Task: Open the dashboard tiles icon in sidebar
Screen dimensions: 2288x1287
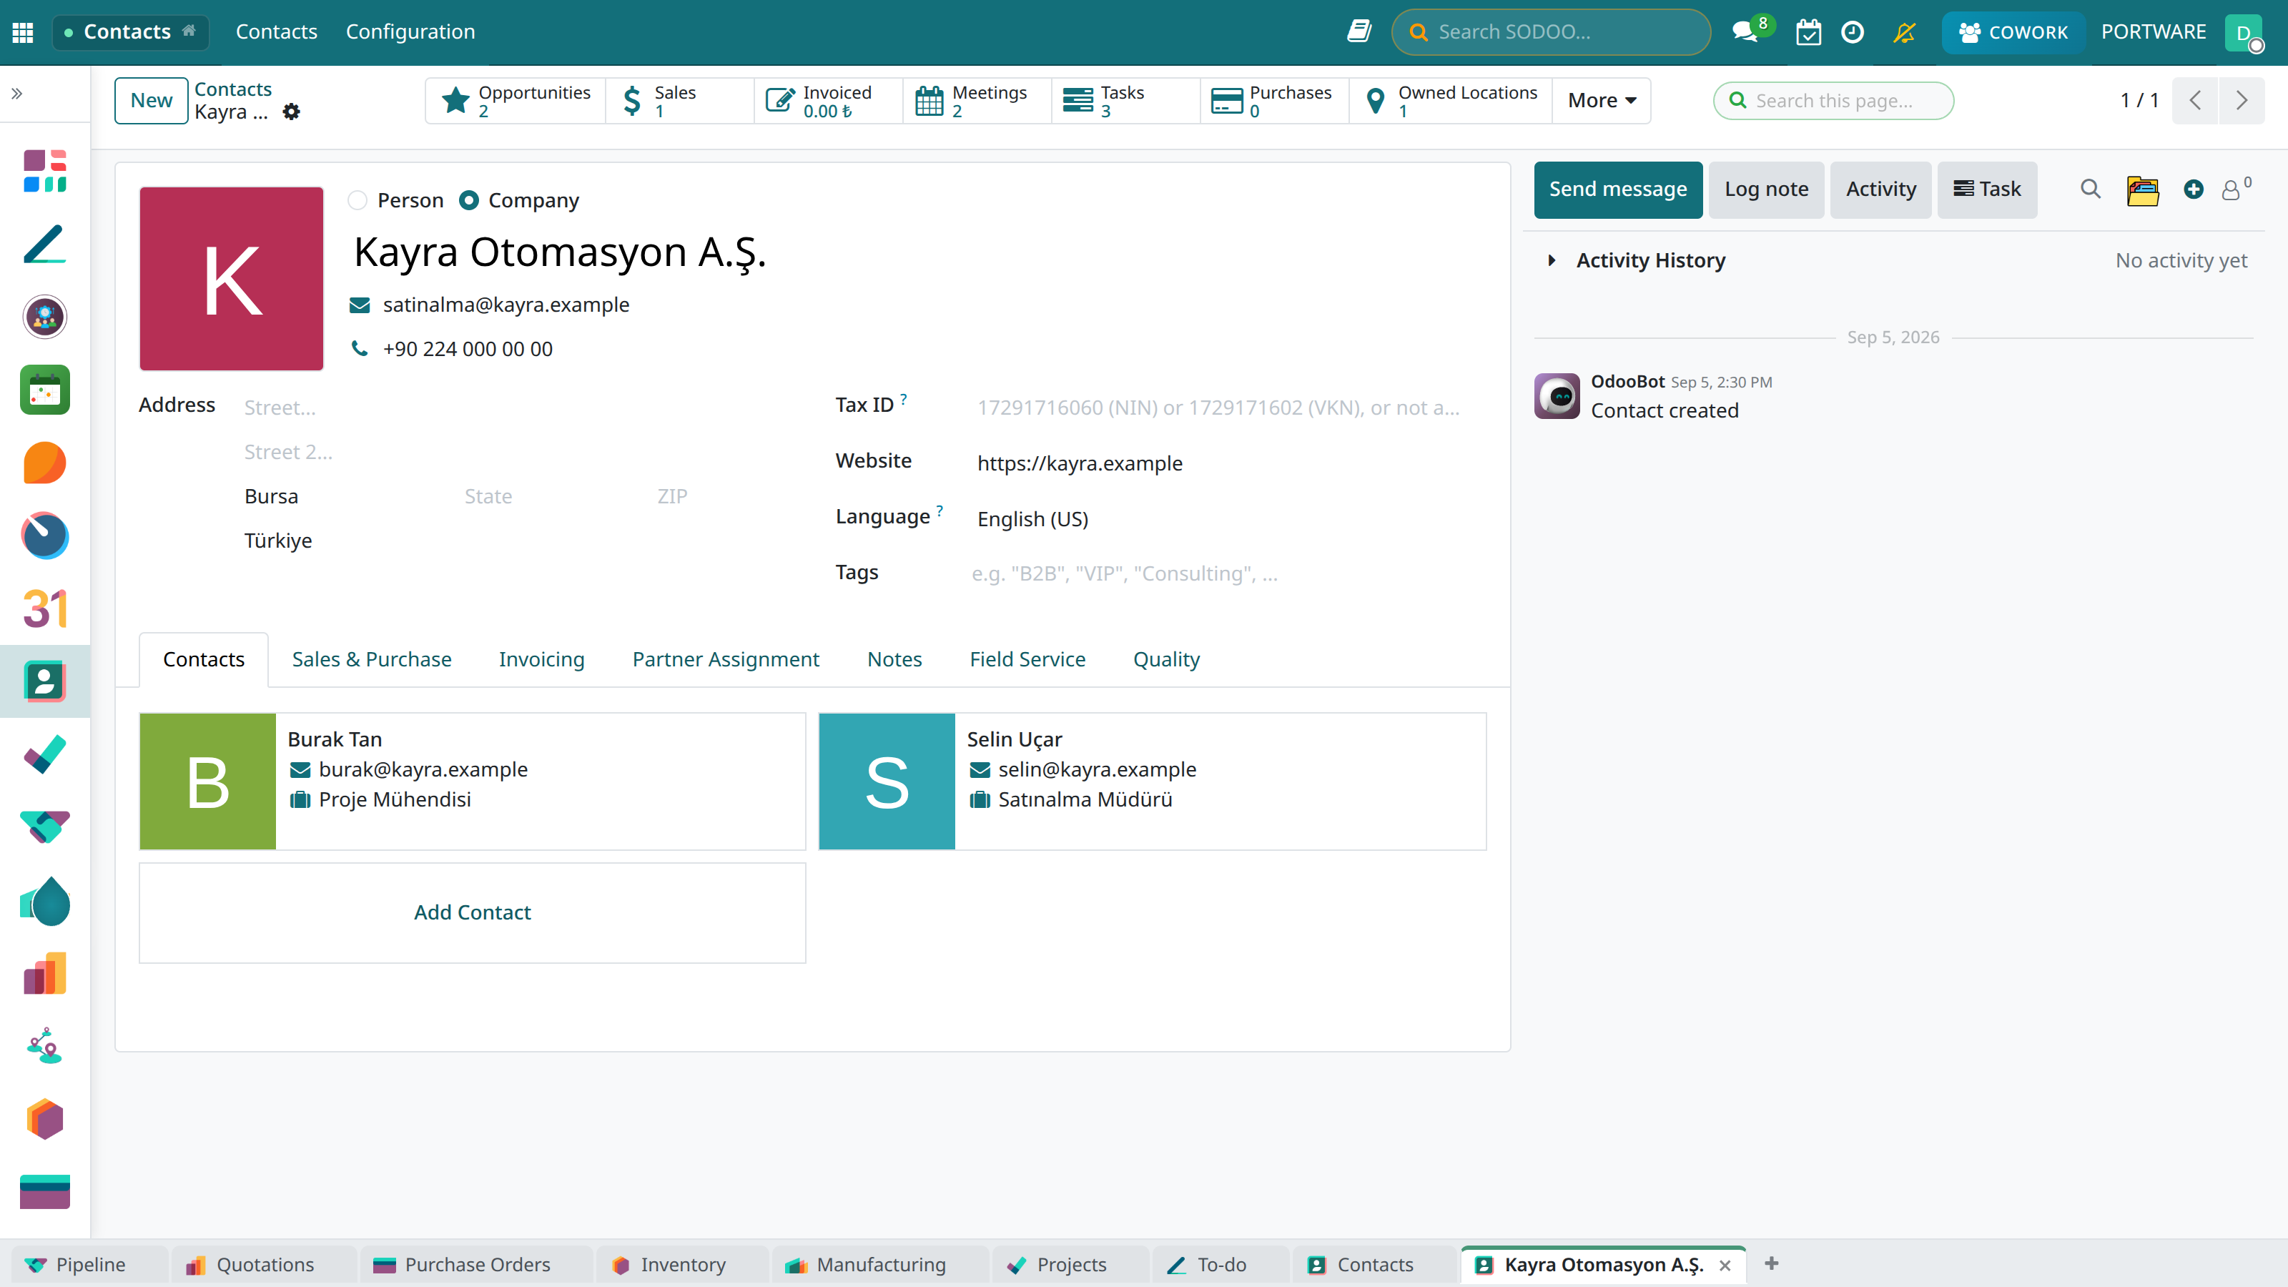Action: (44, 171)
